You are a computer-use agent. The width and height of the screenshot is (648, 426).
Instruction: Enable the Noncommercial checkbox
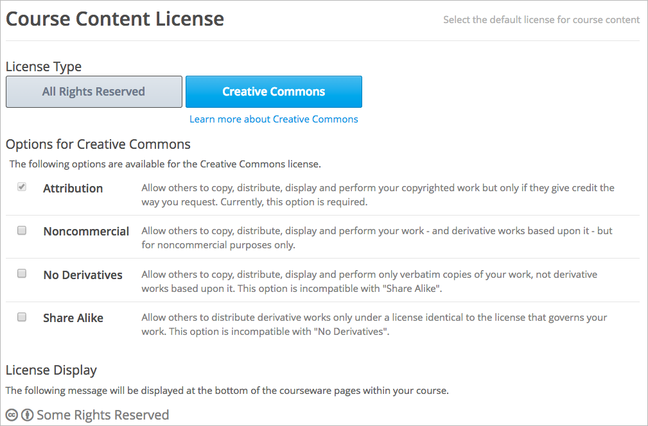click(x=22, y=230)
